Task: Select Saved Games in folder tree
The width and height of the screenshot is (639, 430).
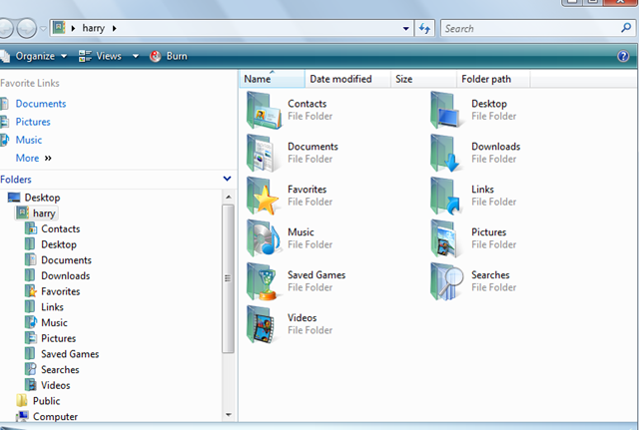Action: pos(70,354)
